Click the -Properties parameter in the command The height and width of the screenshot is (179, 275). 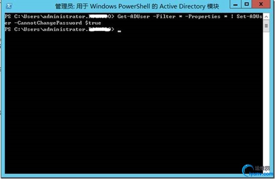point(203,17)
